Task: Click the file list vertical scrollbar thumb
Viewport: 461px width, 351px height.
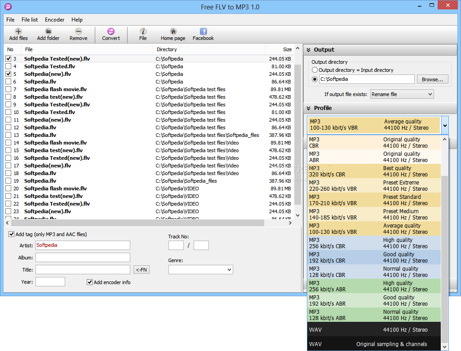Action: point(297,134)
